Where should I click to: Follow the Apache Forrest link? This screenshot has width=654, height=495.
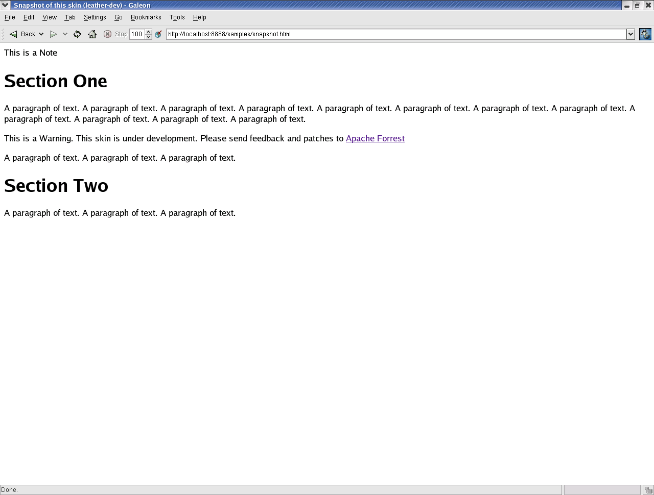[x=375, y=138]
